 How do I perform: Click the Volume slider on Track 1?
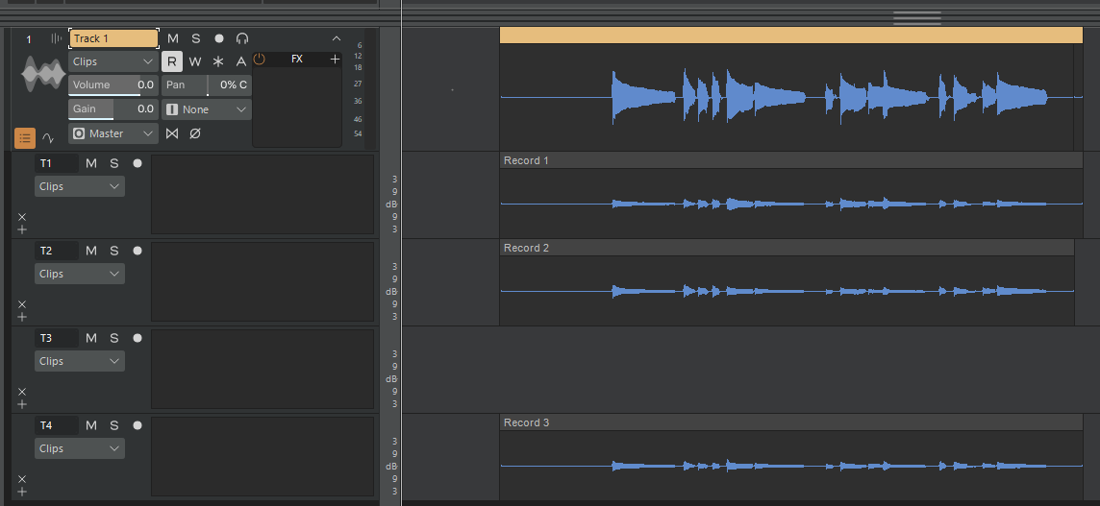(x=113, y=85)
